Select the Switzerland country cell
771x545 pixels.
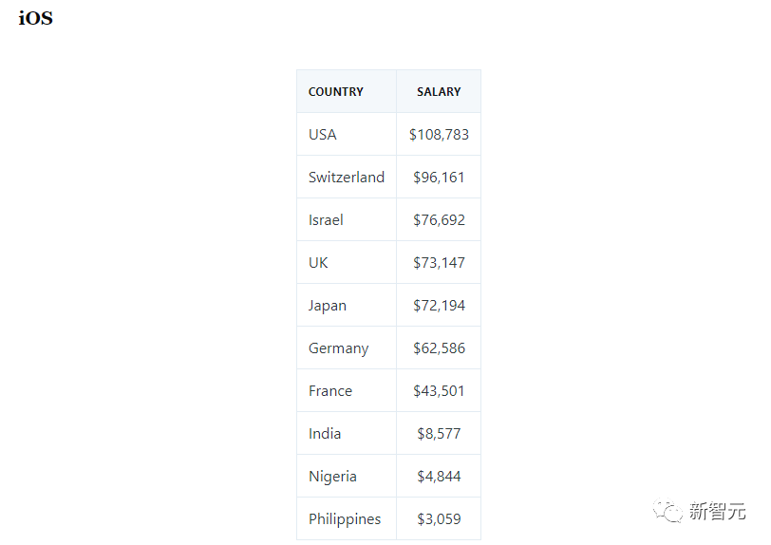347,178
